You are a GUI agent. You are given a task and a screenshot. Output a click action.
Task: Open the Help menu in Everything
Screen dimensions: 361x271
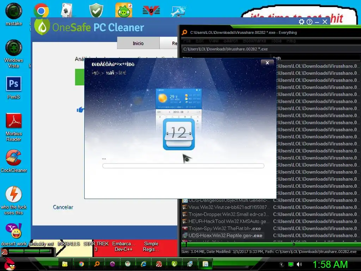click(291, 41)
